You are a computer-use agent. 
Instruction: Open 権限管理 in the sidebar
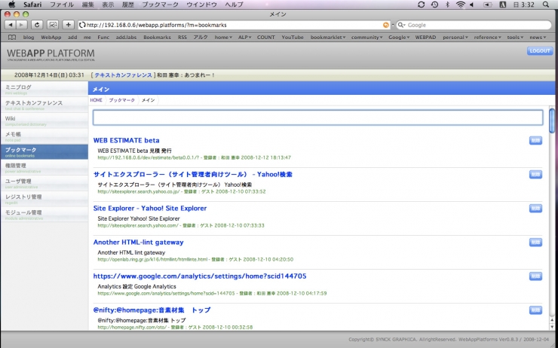[x=44, y=167]
